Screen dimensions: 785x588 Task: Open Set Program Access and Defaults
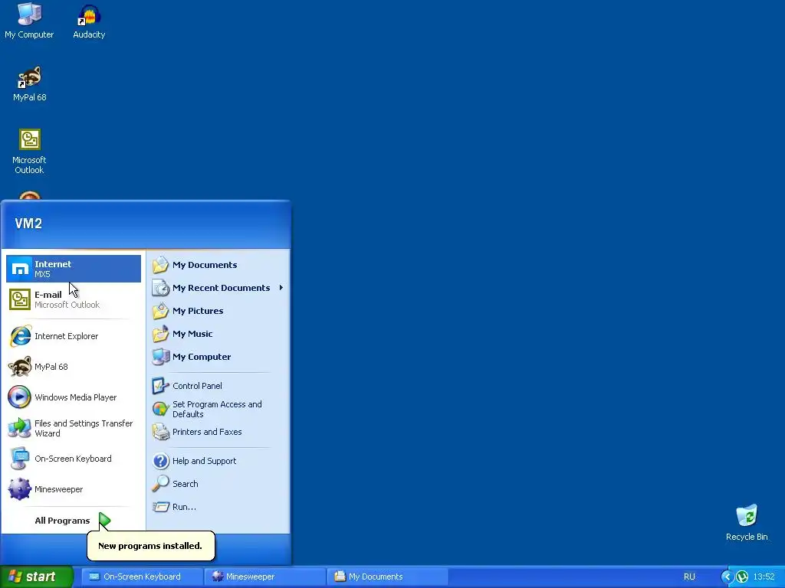tap(218, 409)
